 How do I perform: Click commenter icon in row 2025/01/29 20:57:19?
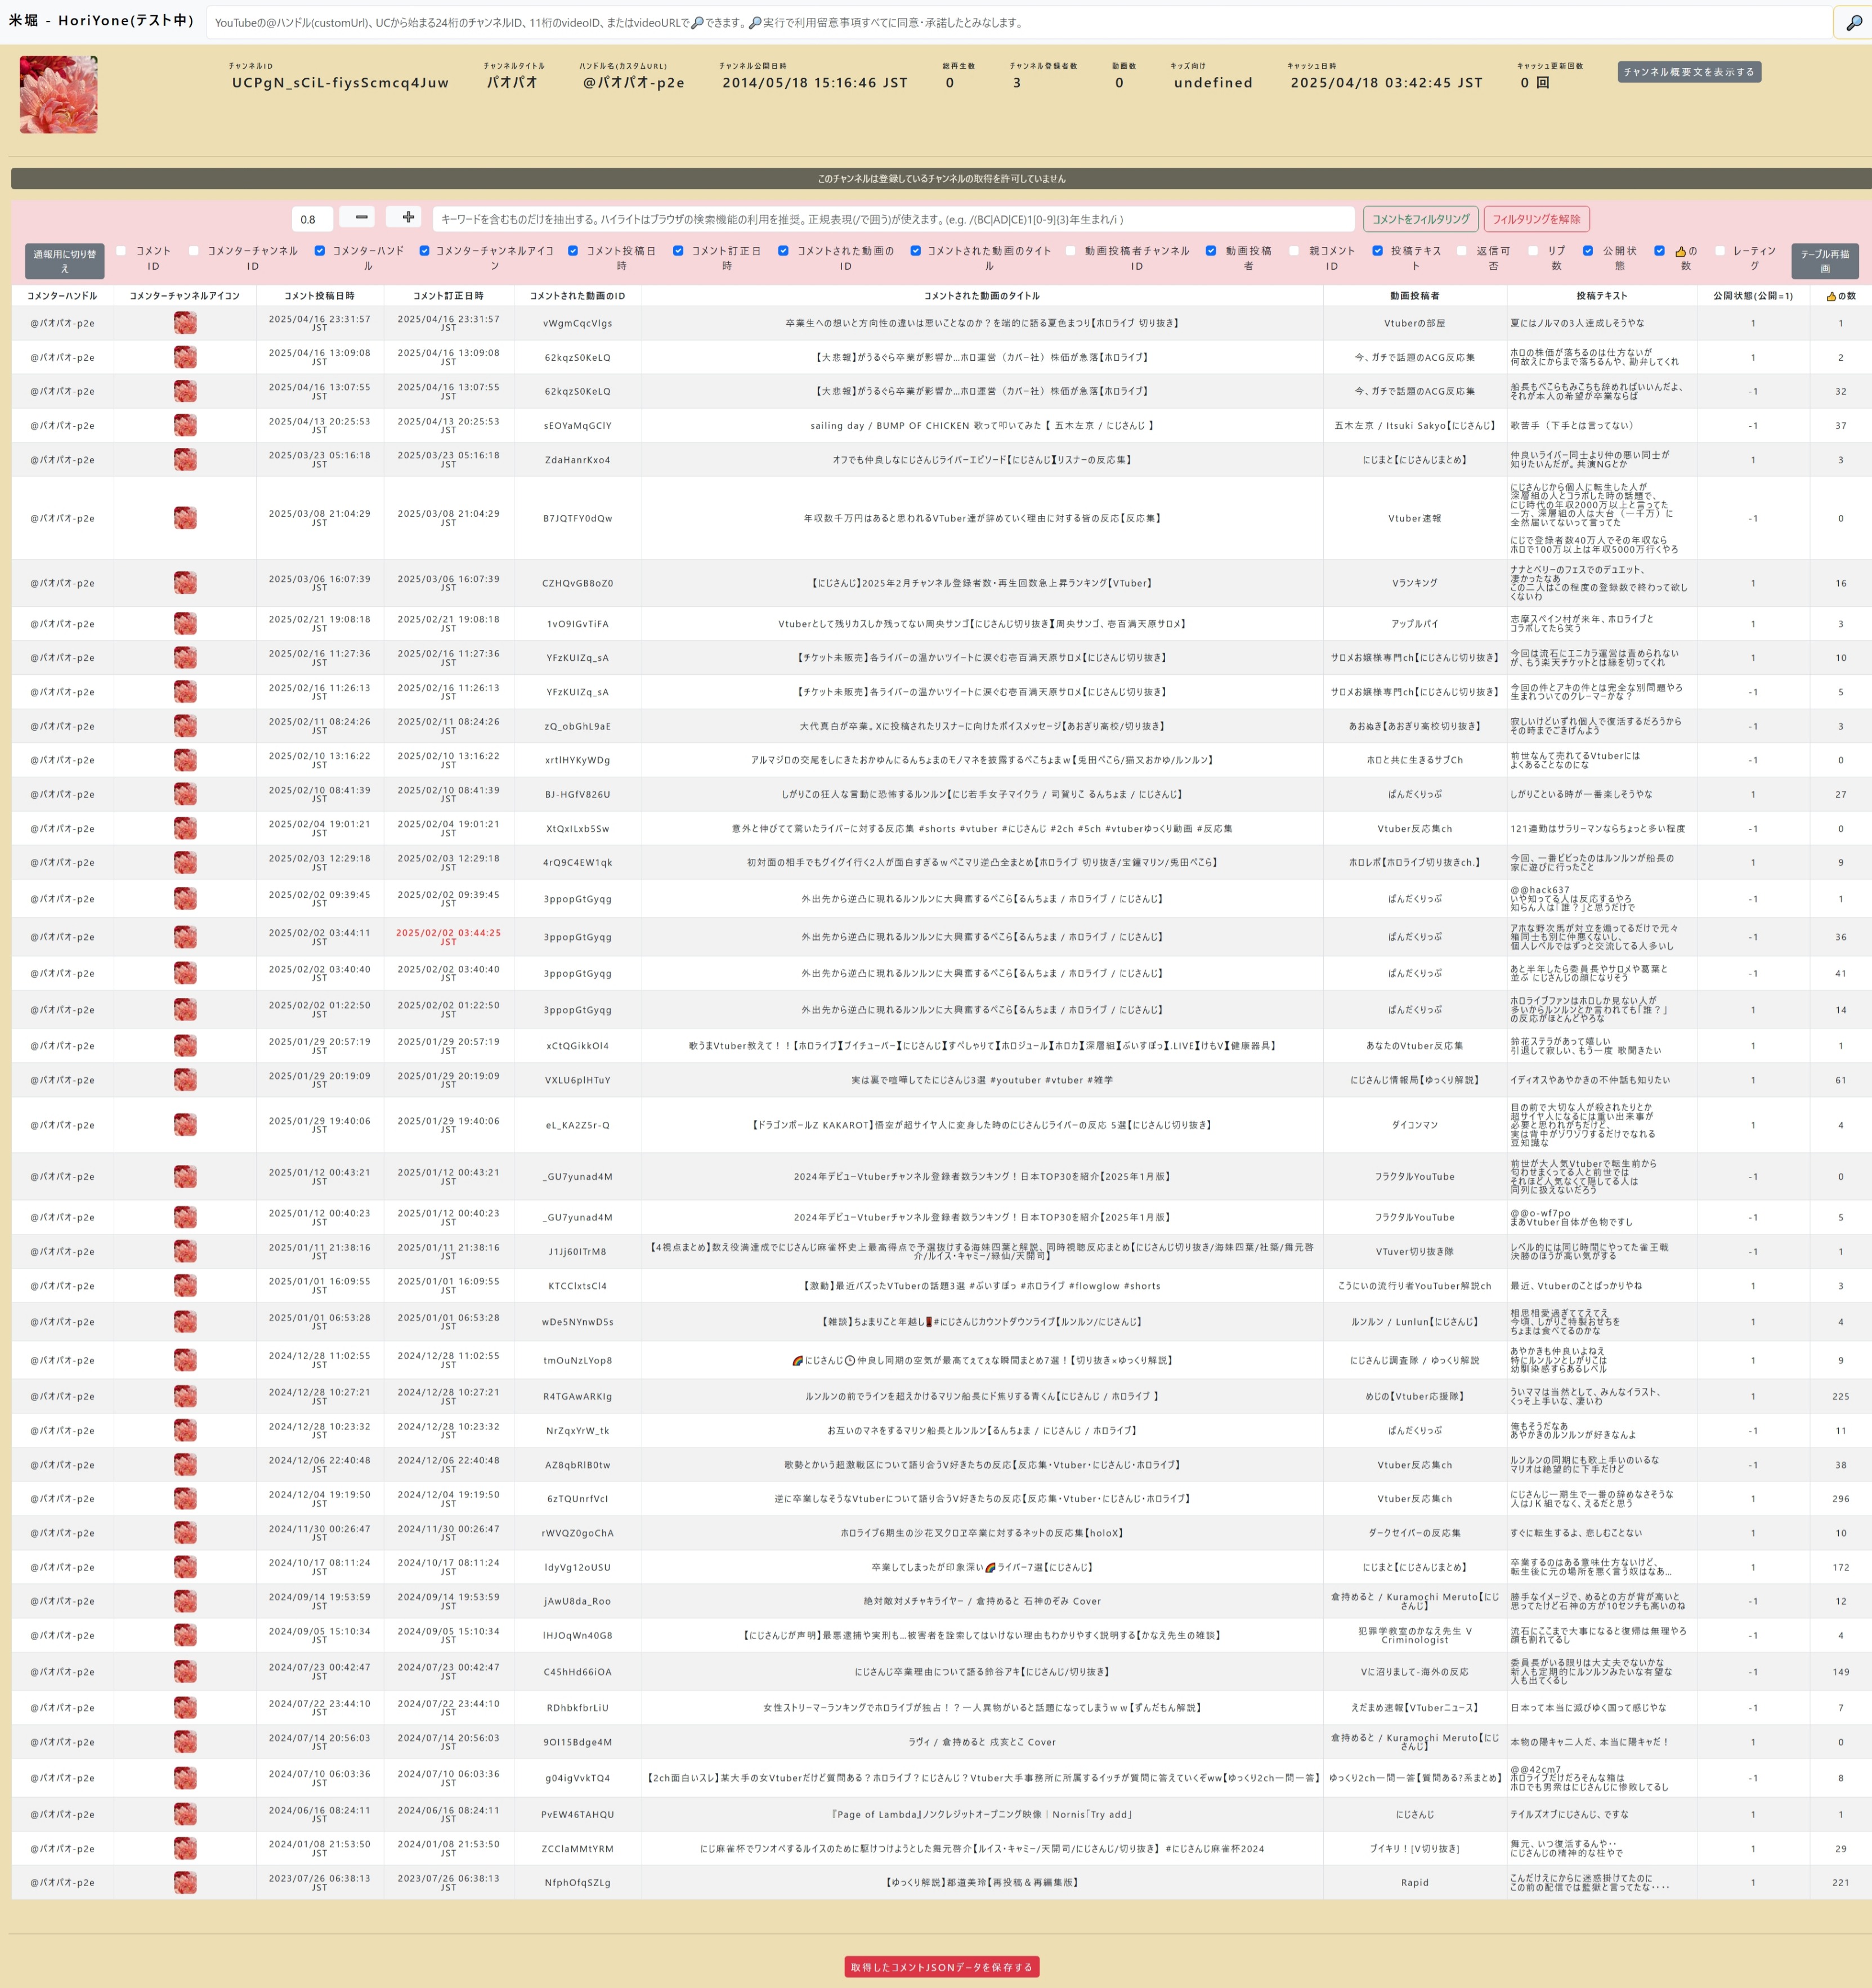[185, 1046]
